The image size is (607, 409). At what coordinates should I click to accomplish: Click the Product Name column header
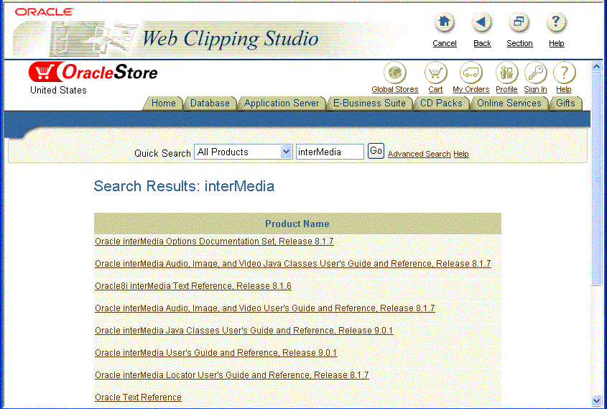click(297, 224)
